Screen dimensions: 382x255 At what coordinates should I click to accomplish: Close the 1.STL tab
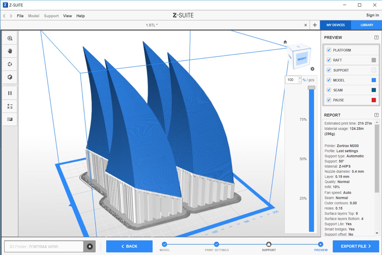coord(306,25)
